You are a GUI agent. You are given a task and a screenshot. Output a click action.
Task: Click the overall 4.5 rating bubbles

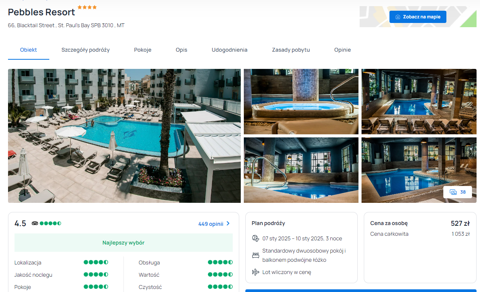coord(50,223)
